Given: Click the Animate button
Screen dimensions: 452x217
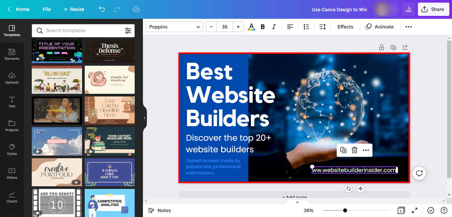Looking at the screenshot, I should coord(380,27).
